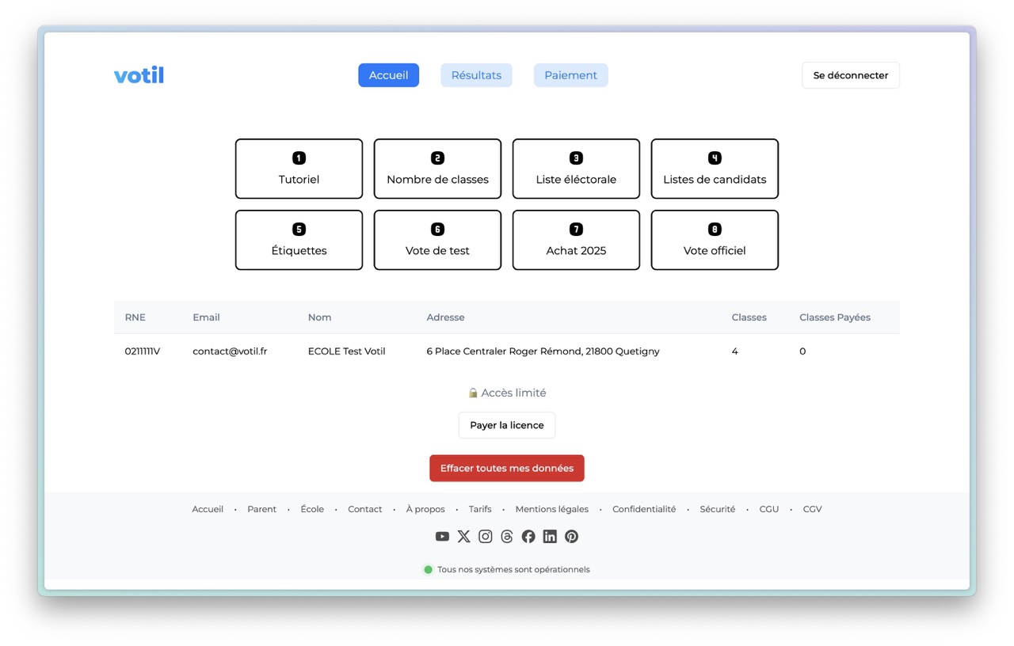Click the LinkedIn footer icon
Image resolution: width=1014 pixels, height=646 pixels.
(550, 537)
